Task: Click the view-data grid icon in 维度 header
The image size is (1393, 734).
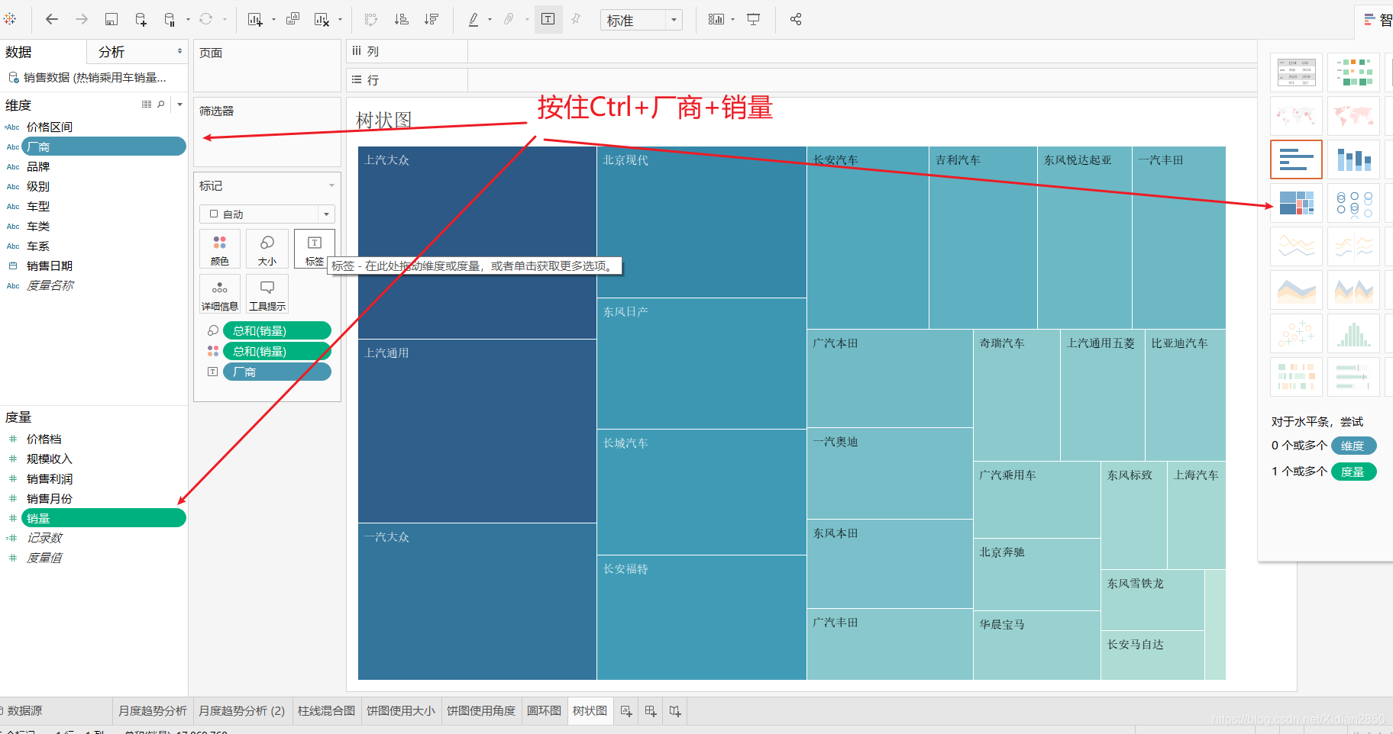Action: click(x=147, y=105)
